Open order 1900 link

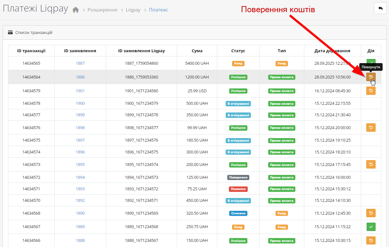[80, 103]
